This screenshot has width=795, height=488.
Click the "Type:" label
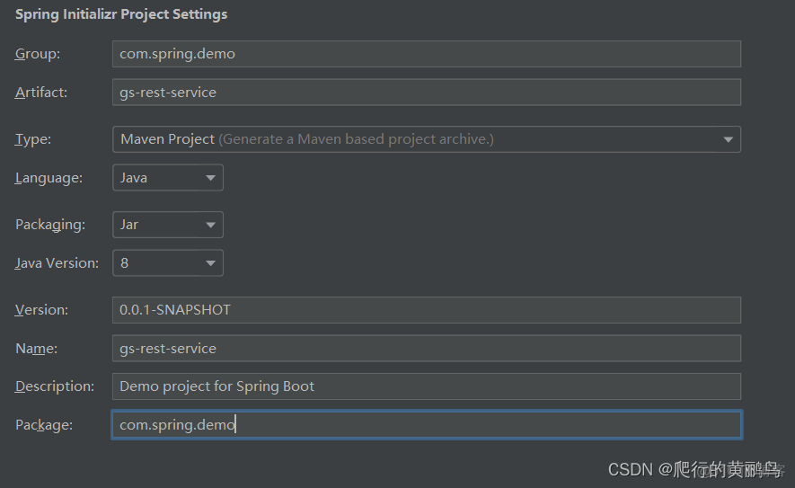click(33, 139)
